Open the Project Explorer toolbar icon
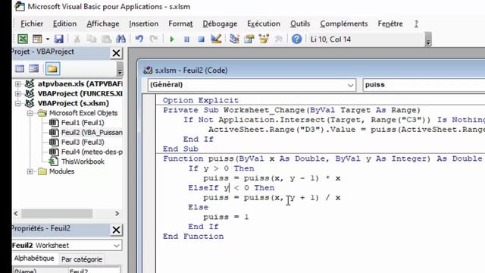 (x=234, y=39)
